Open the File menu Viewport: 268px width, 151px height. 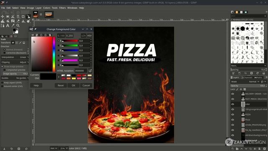pos(3,8)
